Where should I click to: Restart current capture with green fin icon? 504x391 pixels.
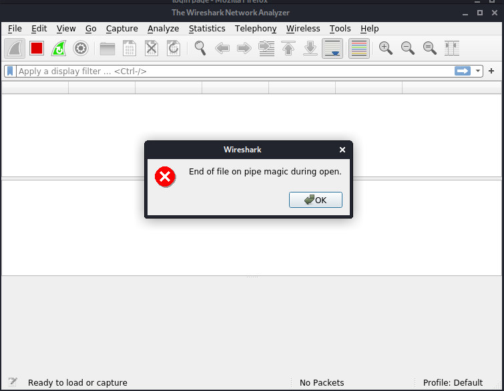click(x=59, y=49)
